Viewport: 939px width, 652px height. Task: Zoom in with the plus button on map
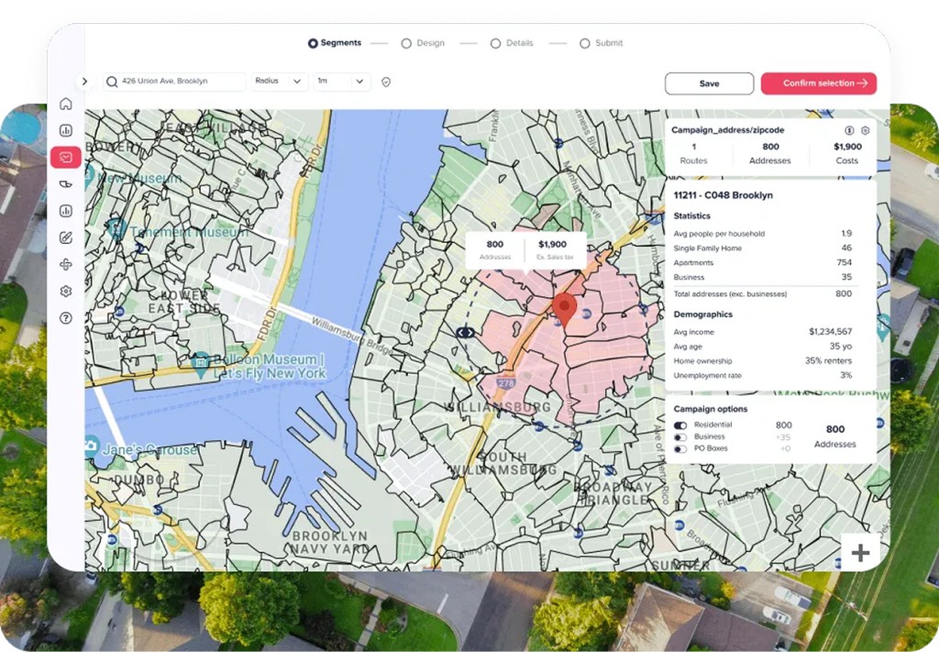tap(860, 552)
